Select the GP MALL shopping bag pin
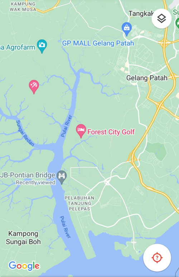This screenshot has width=179, height=277. click(x=127, y=29)
